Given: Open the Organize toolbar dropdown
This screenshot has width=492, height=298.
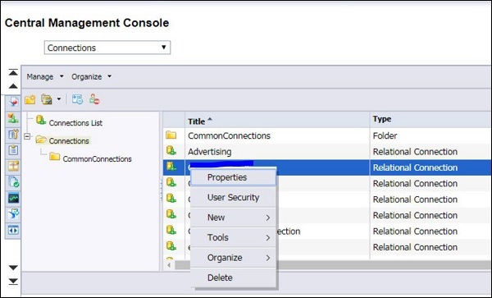Looking at the screenshot, I should (91, 76).
